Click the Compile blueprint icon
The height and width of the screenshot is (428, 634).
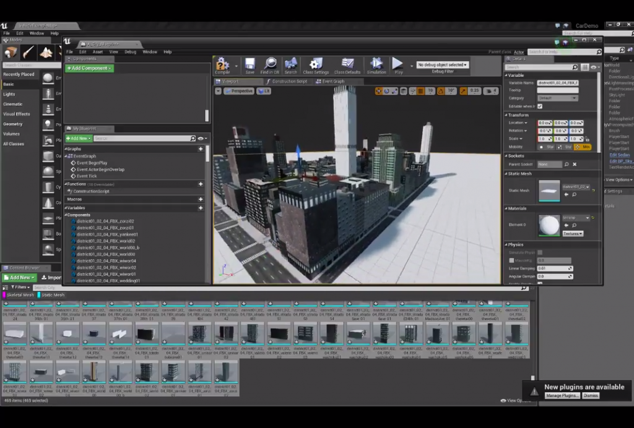tap(222, 65)
